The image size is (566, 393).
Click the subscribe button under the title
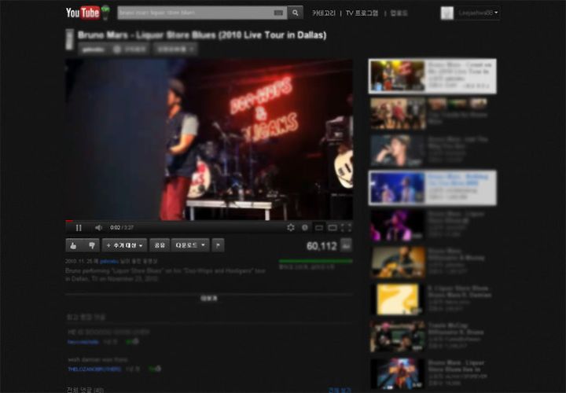tap(130, 49)
